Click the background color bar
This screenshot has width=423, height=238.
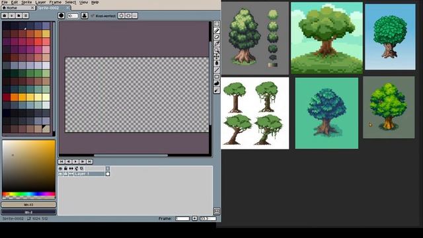pos(28,212)
